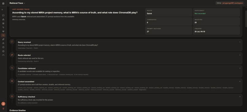Image resolution: width=247 pixels, height=112 pixels.
Task: Open the node graph icon in the sidebar
Action: click(x=3, y=19)
